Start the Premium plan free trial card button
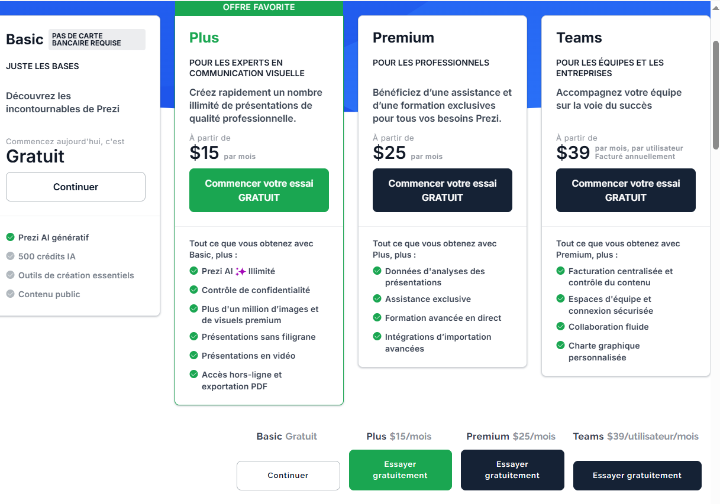 [443, 190]
